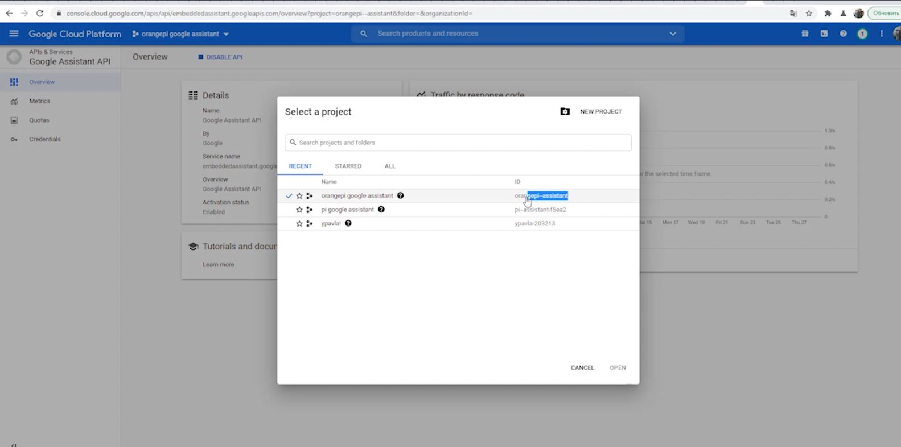Click the browser profile avatar
The height and width of the screenshot is (447, 901).
pyautogui.click(x=859, y=14)
